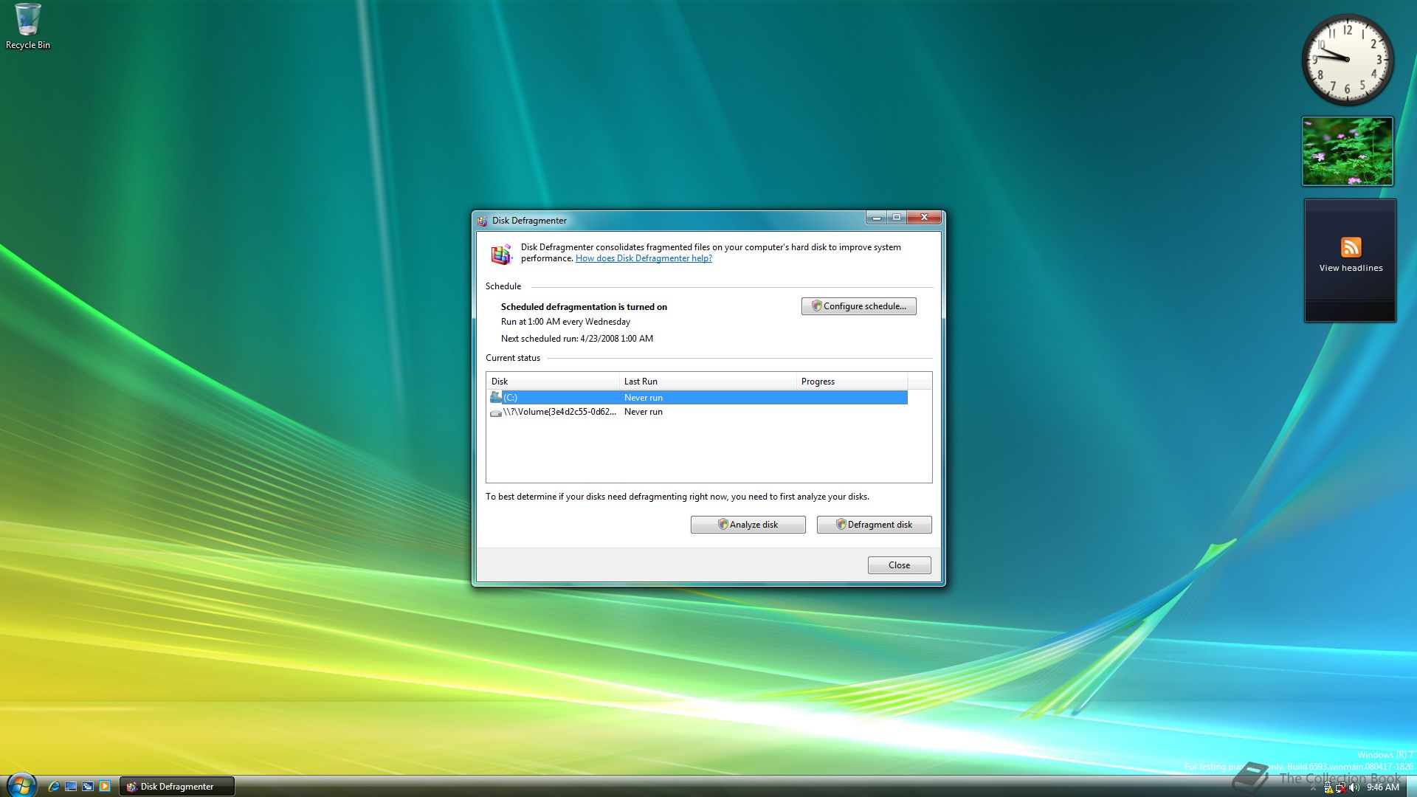Viewport: 1417px width, 797px height.
Task: Click the Defragment disk button
Action: pos(874,525)
